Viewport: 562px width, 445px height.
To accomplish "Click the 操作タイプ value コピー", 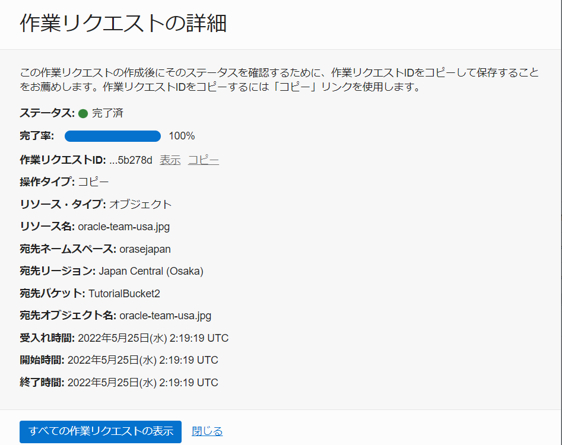I will pos(93,182).
